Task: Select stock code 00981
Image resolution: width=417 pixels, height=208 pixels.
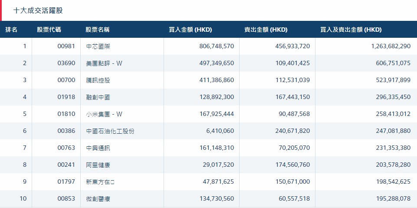Action: click(66, 46)
